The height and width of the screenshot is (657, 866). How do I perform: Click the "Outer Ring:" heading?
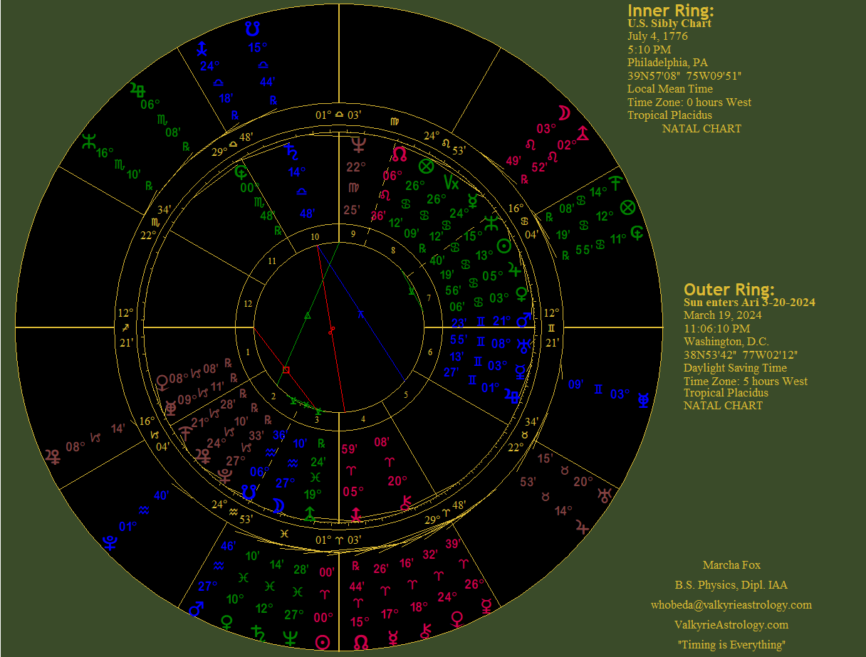729,289
